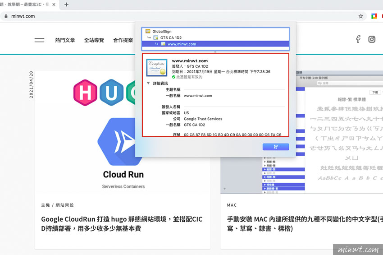383x255 pixels.
Task: Open the colorful extension icon in toolbar
Action: coord(374,16)
